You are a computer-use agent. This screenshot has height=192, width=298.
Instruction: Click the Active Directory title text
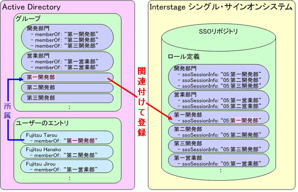[x=32, y=7]
